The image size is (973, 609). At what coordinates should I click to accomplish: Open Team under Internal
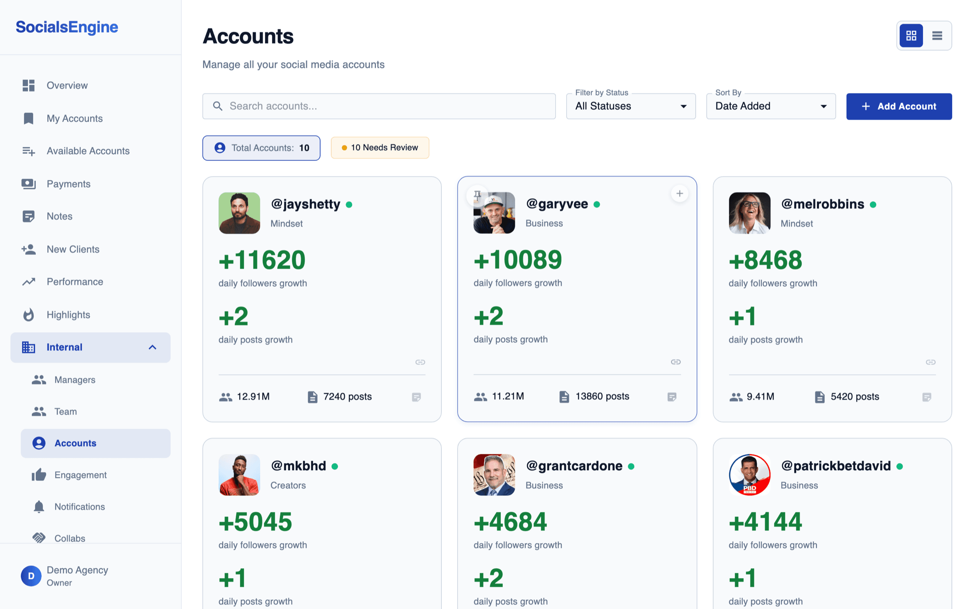click(96, 411)
